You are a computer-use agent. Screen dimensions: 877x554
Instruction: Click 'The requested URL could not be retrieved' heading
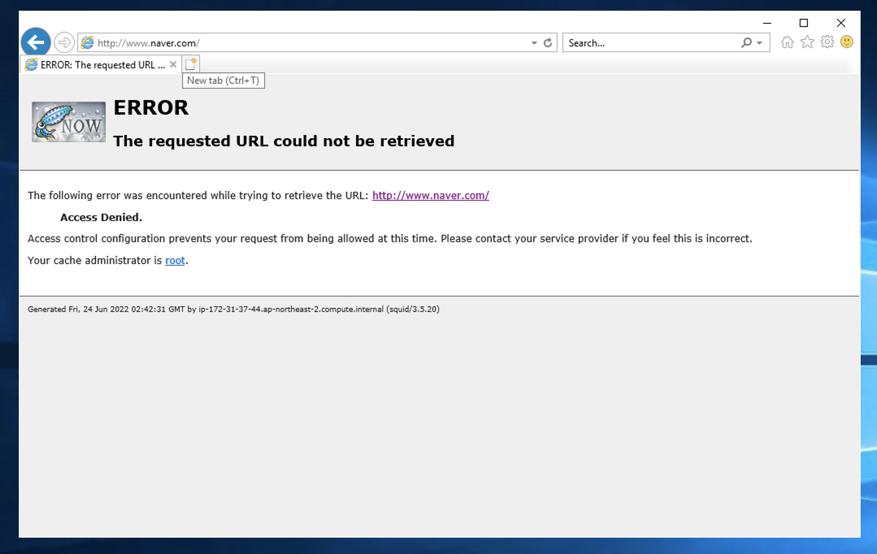coord(284,141)
